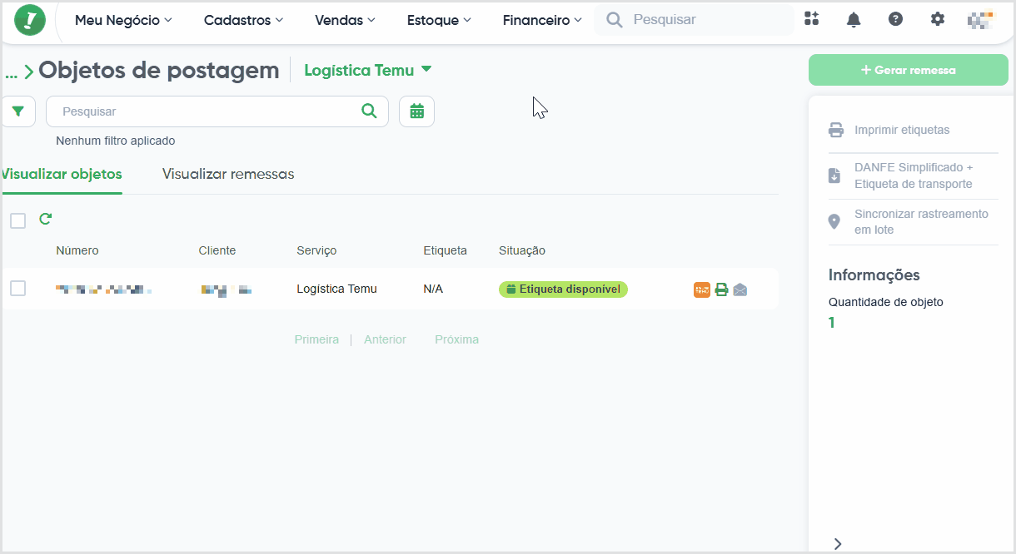Image resolution: width=1016 pixels, height=554 pixels.
Task: Switch to Visualizar remessas tab
Action: tap(228, 174)
